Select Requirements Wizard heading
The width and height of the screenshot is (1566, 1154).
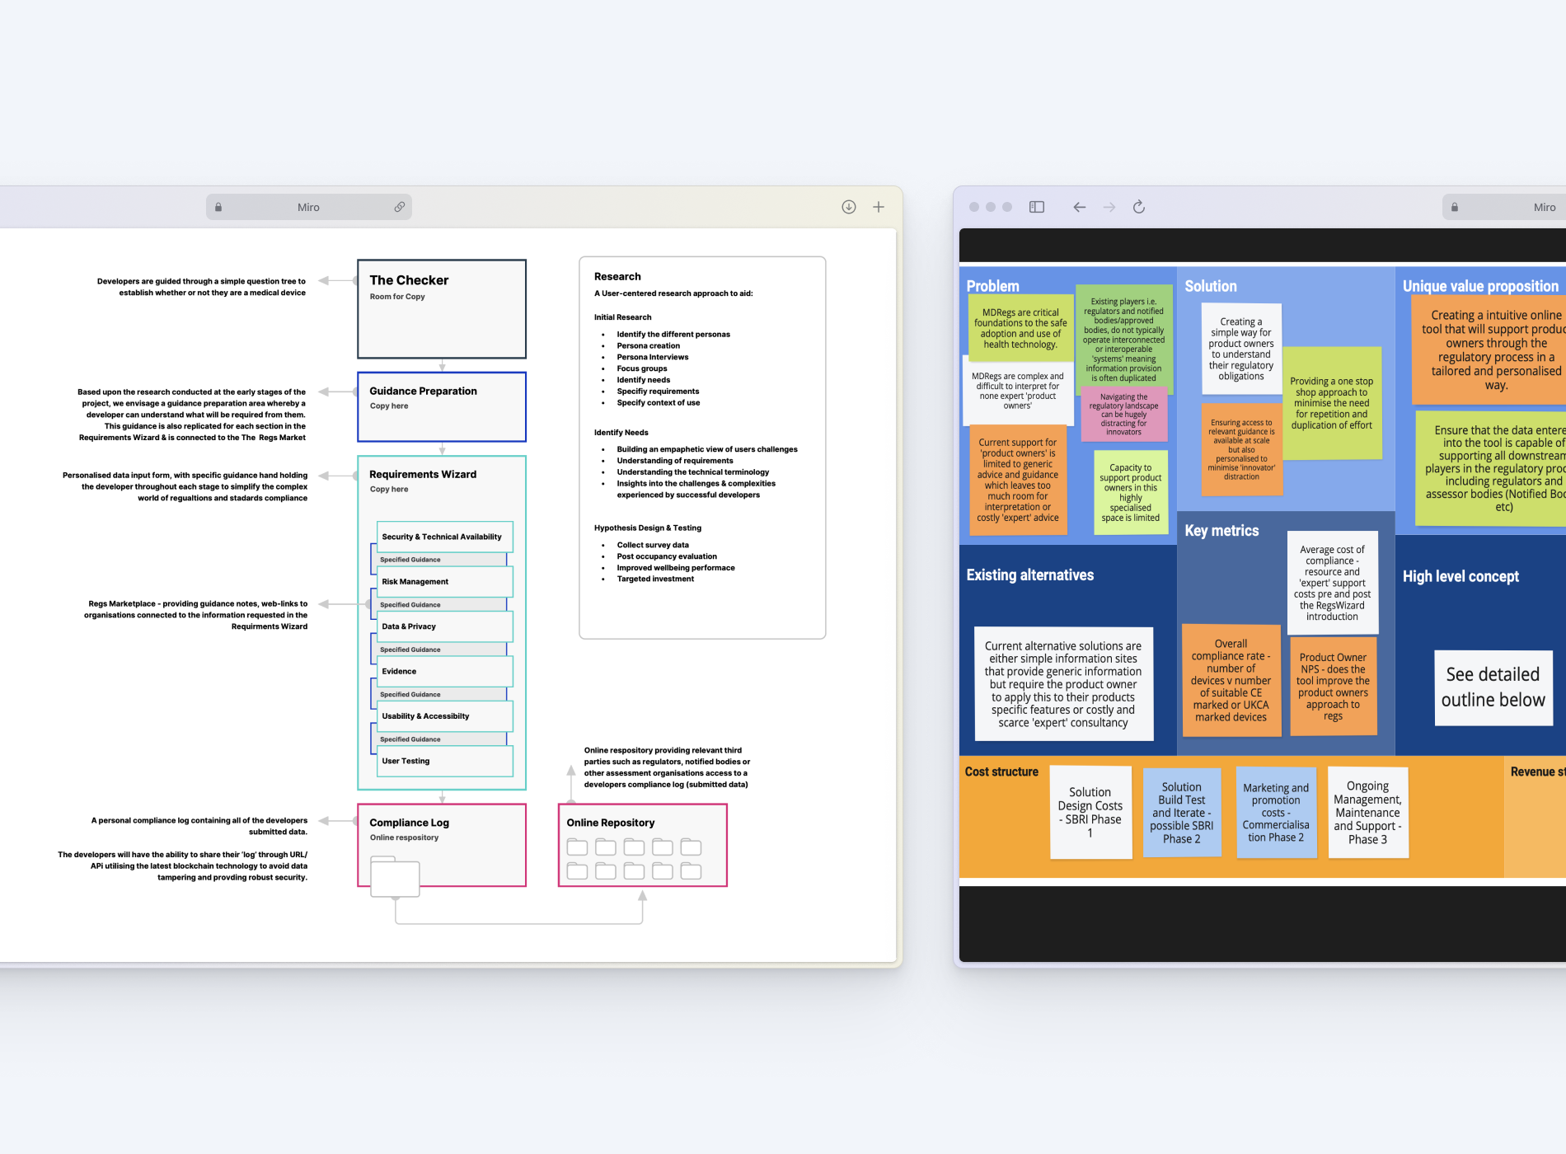point(423,474)
